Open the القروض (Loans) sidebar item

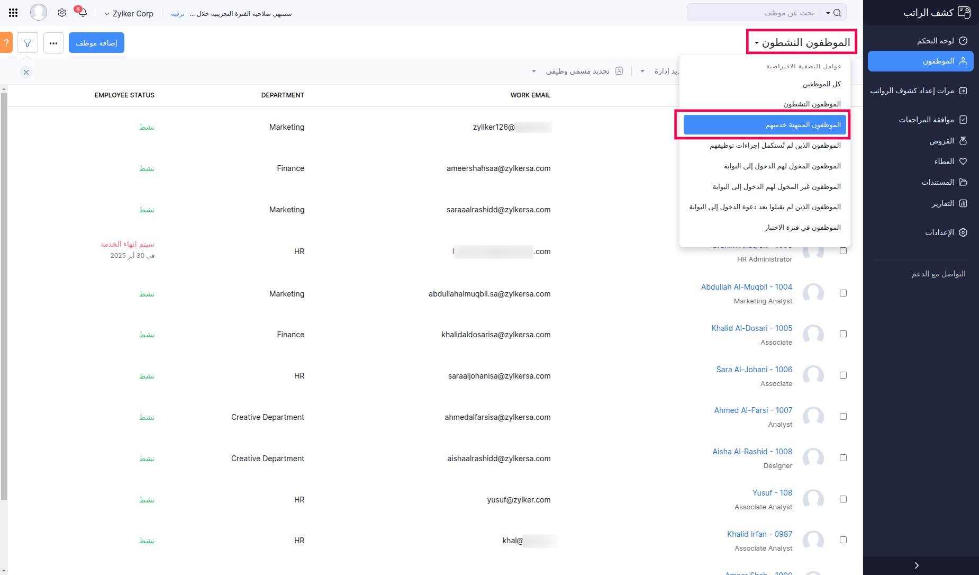(x=945, y=140)
